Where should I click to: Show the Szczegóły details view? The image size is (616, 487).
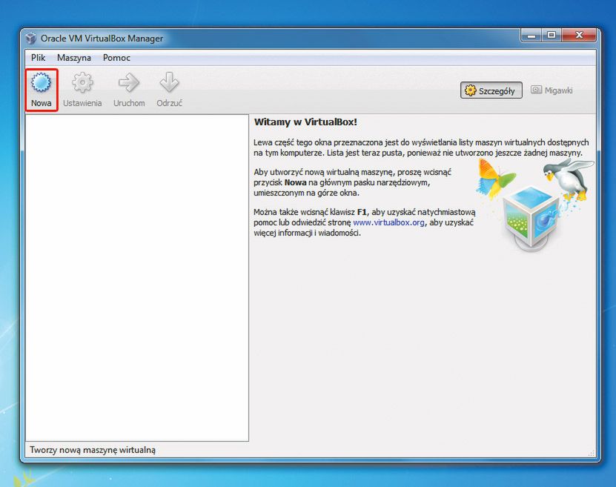pyautogui.click(x=491, y=90)
